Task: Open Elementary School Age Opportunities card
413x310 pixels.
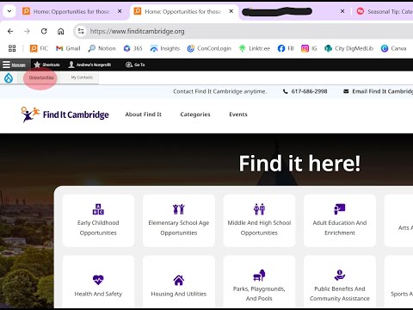Action: click(x=179, y=220)
